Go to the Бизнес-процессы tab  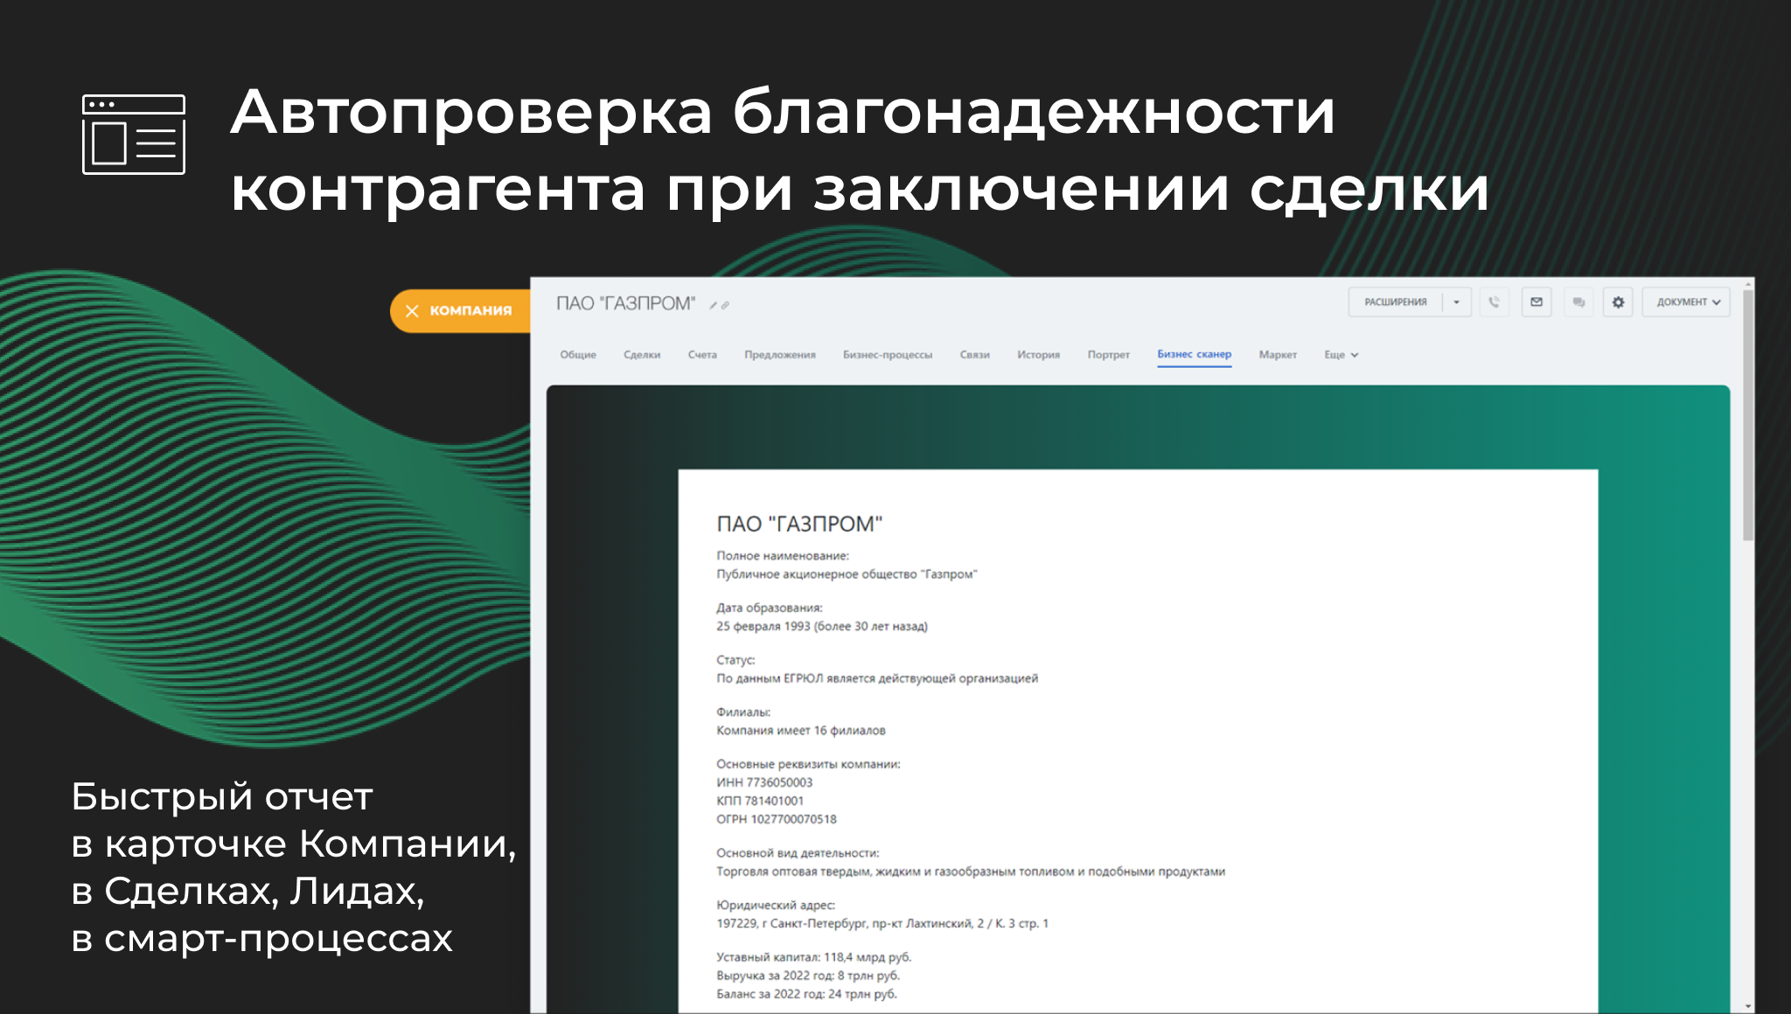888,355
